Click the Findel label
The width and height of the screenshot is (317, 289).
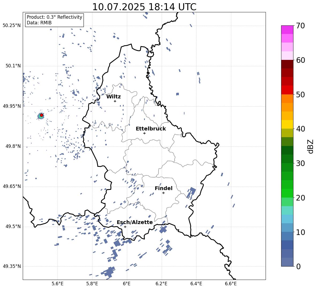pos(164,188)
